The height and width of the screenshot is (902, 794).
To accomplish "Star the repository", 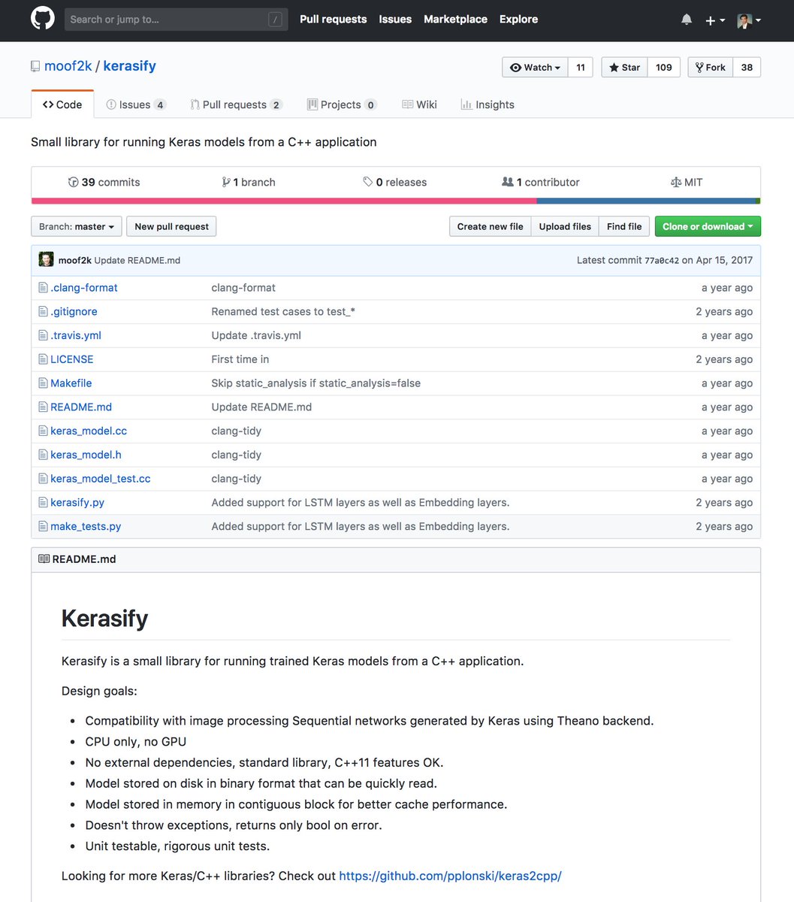I will 624,67.
